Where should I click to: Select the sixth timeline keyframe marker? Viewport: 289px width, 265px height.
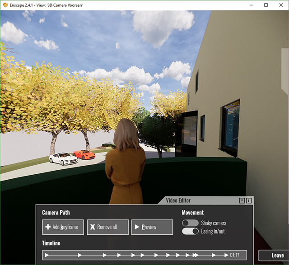(x=142, y=255)
